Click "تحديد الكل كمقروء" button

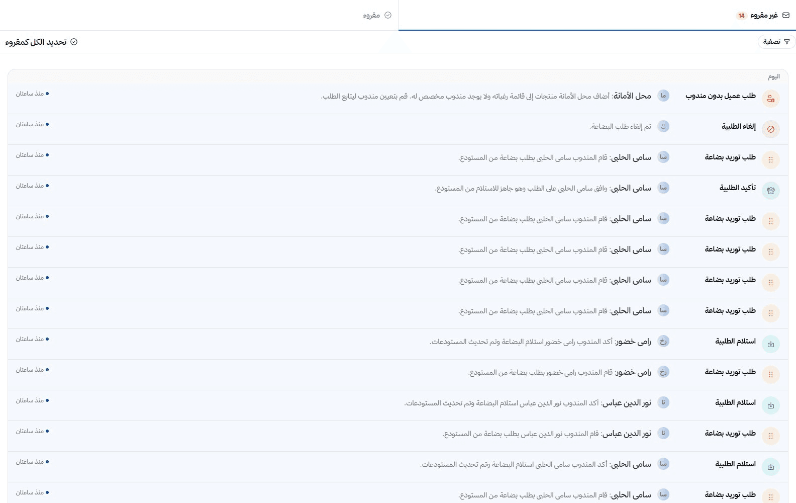(41, 42)
